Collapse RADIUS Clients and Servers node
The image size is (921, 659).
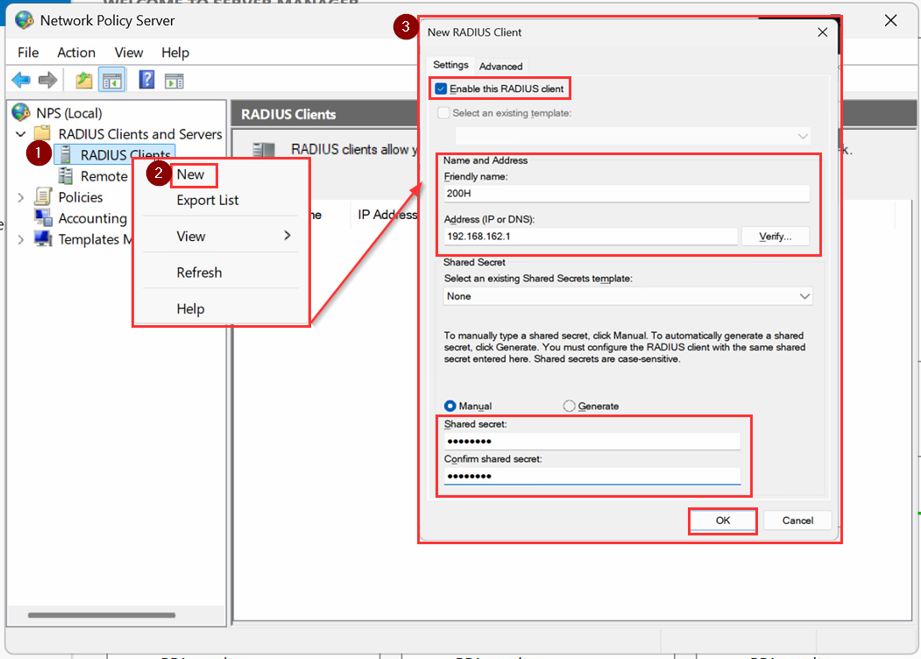click(20, 134)
